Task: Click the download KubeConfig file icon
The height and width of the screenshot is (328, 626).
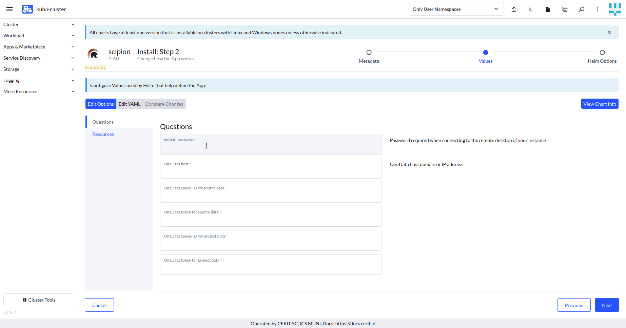Action: 548,9
